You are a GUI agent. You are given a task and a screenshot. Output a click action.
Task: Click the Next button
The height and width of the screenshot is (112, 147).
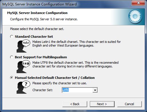click(x=102, y=104)
